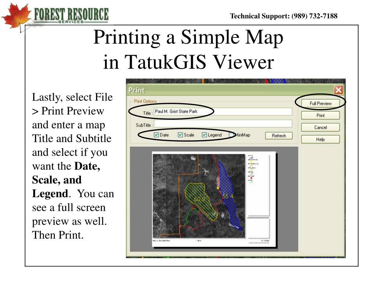Image resolution: width=377 pixels, height=282 pixels.
Task: Open Help from the Print dialog
Action: click(320, 139)
